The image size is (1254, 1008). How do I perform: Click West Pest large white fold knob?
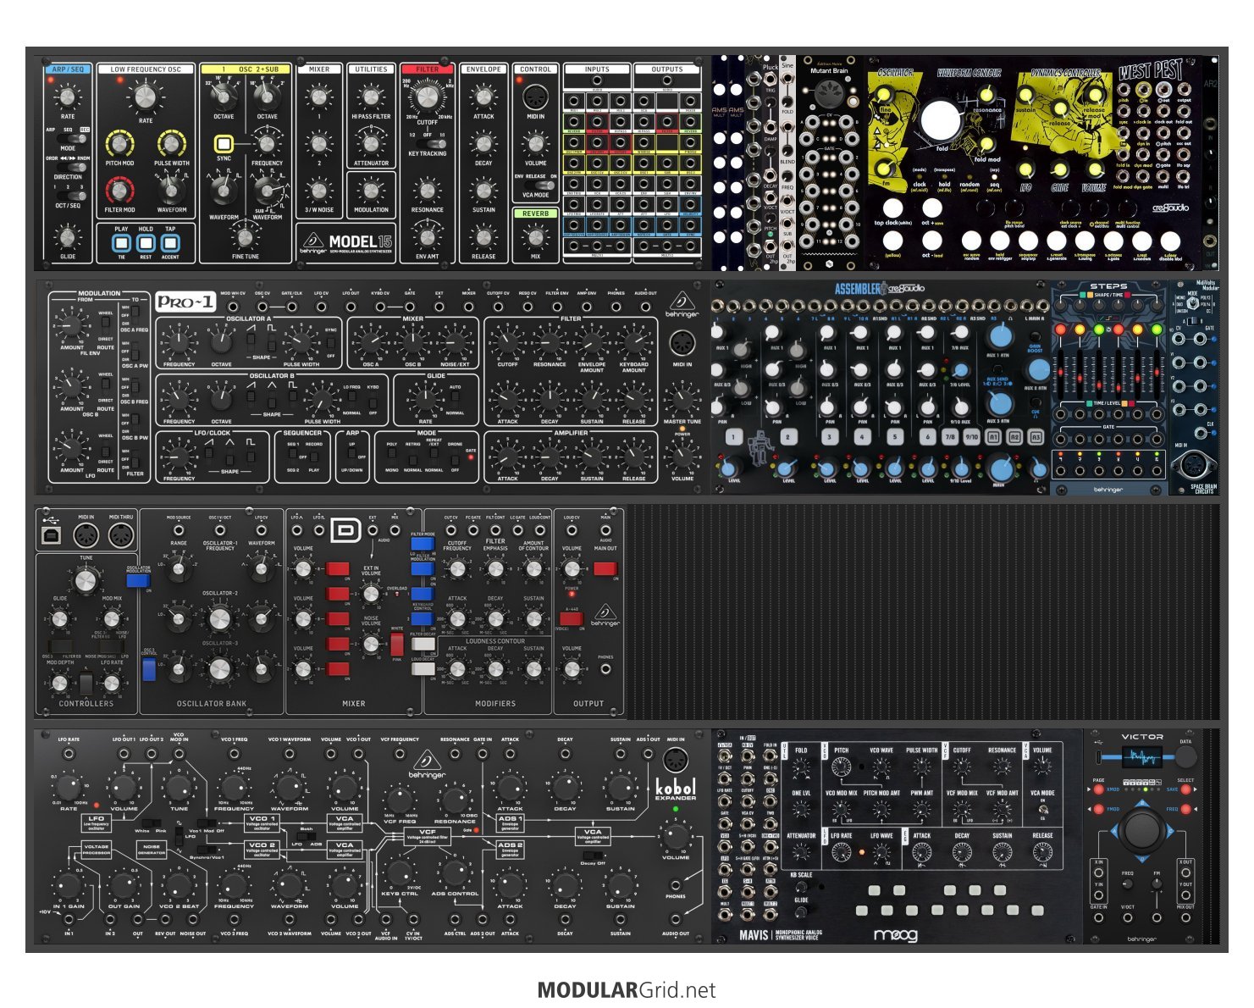[x=940, y=120]
